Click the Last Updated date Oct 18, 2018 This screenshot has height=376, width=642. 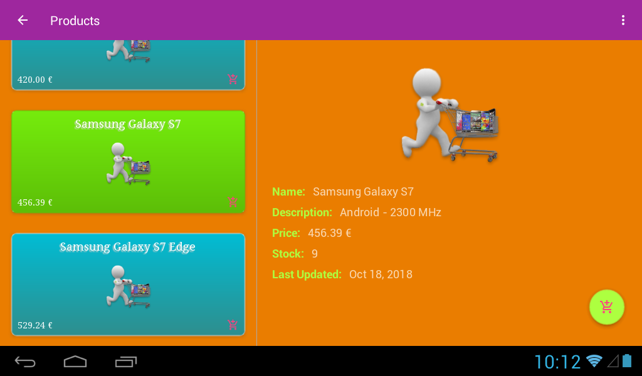point(381,274)
